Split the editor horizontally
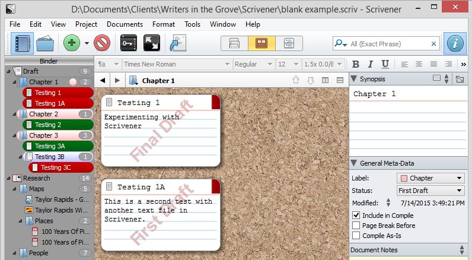The image size is (472, 260). [340, 80]
